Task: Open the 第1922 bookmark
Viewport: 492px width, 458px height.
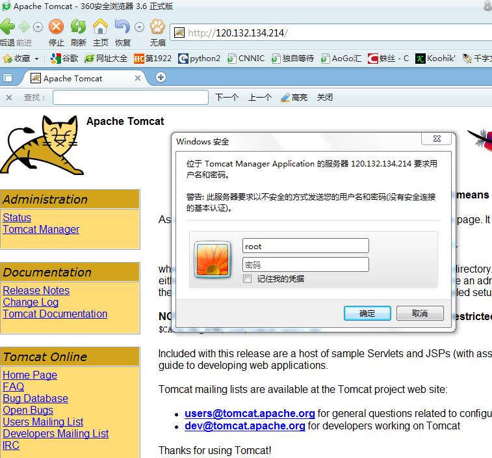Action: (x=153, y=59)
